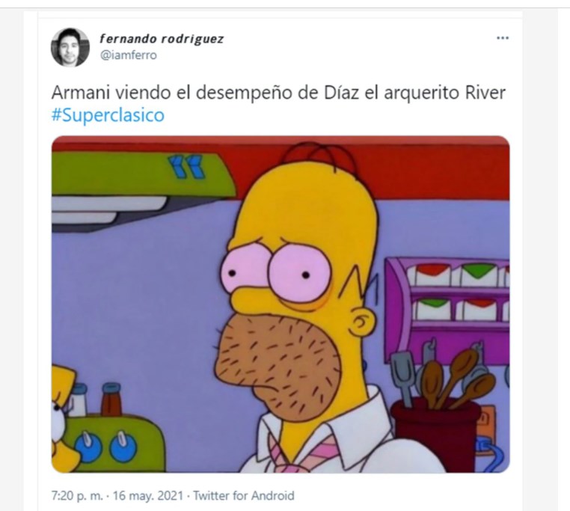
Task: Click the word Armani in the tweet
Action: click(x=81, y=93)
